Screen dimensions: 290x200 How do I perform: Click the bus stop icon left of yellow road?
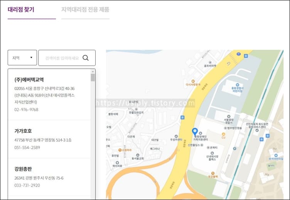tap(182, 117)
